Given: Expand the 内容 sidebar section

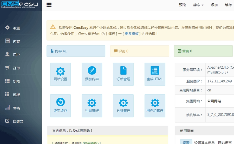Looking at the screenshot, I should [16, 41].
